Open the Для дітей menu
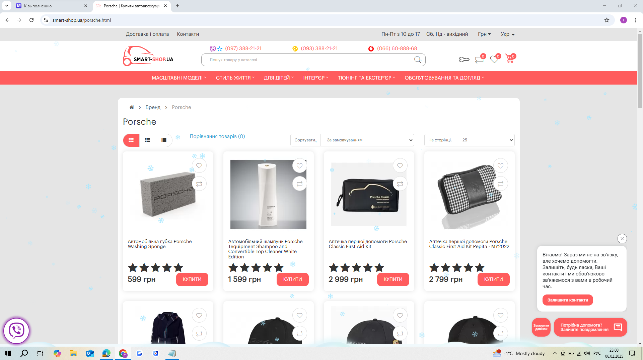 (x=279, y=78)
